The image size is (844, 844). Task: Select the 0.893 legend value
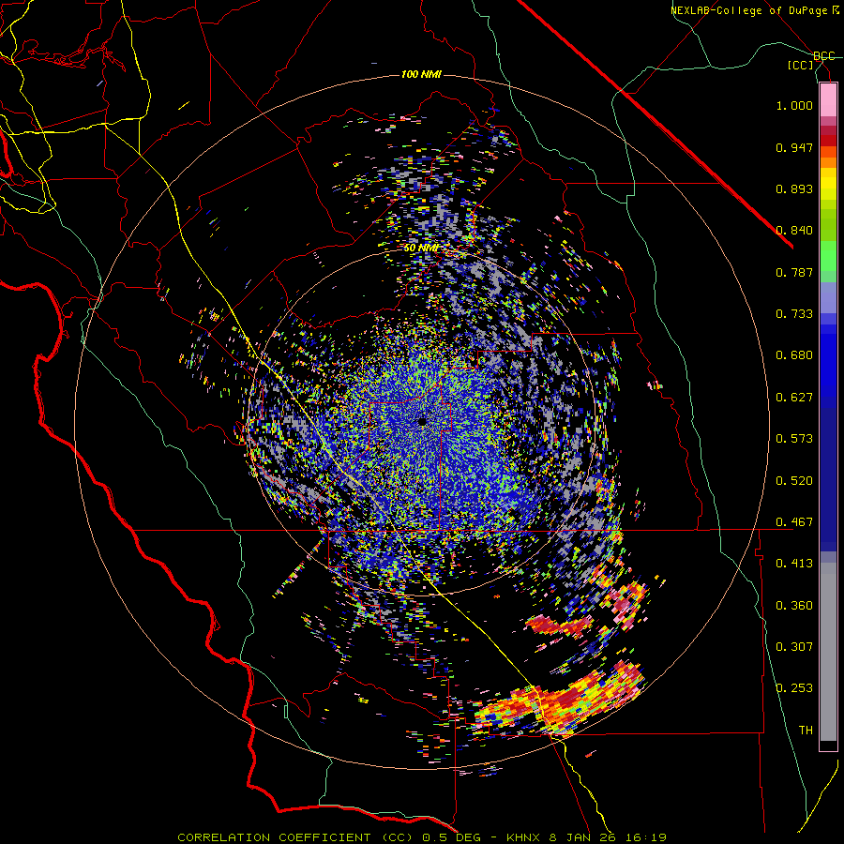tap(794, 188)
